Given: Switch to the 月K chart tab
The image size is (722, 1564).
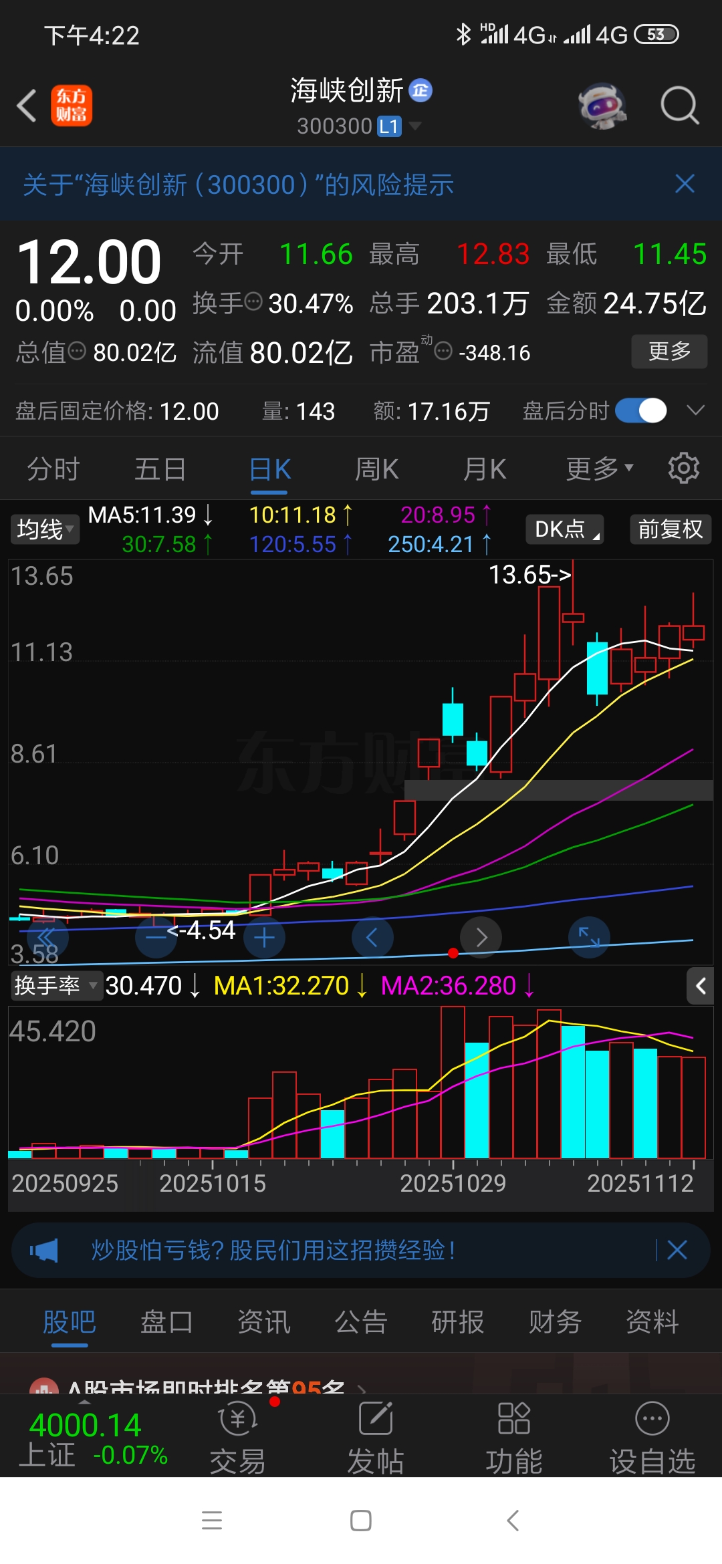Looking at the screenshot, I should pyautogui.click(x=485, y=469).
